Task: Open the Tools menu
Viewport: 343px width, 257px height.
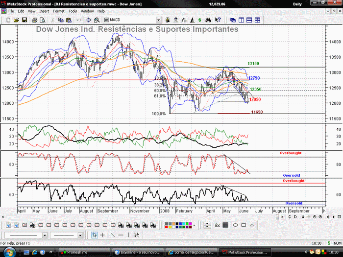Action: pyautogui.click(x=73, y=11)
